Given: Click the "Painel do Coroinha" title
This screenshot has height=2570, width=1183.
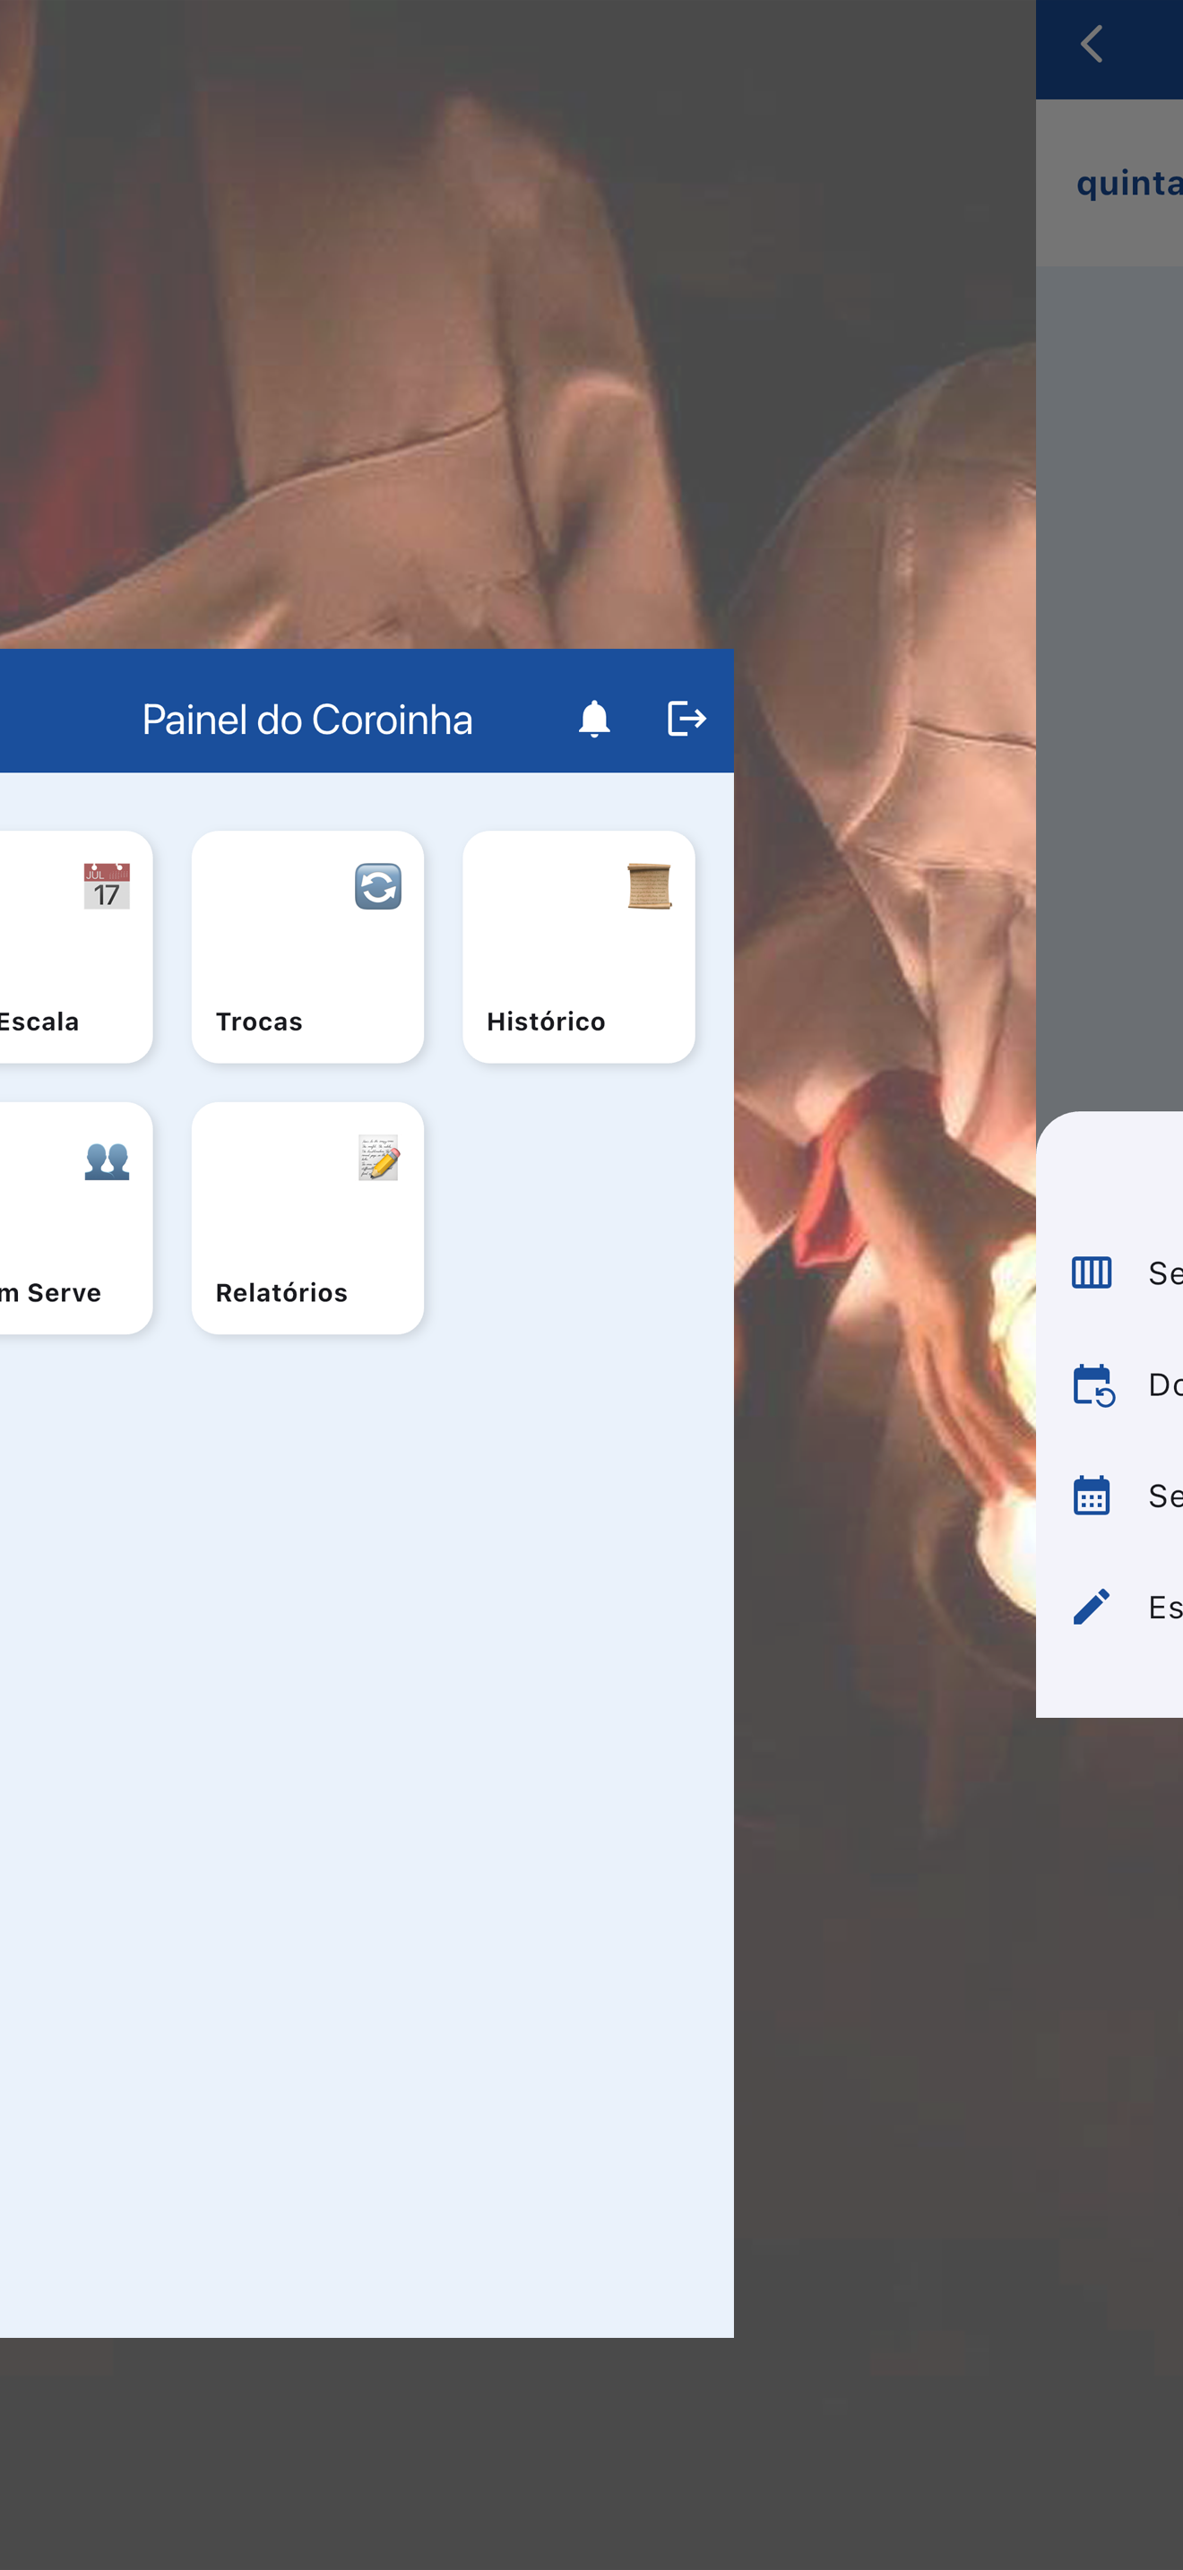Looking at the screenshot, I should click(x=307, y=720).
